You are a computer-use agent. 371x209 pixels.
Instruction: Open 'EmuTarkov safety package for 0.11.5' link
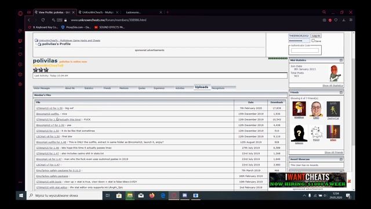pyautogui.click(x=59, y=171)
